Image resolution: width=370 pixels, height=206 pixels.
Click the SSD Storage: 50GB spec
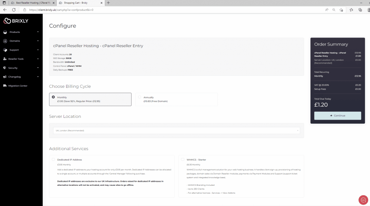tap(62, 58)
